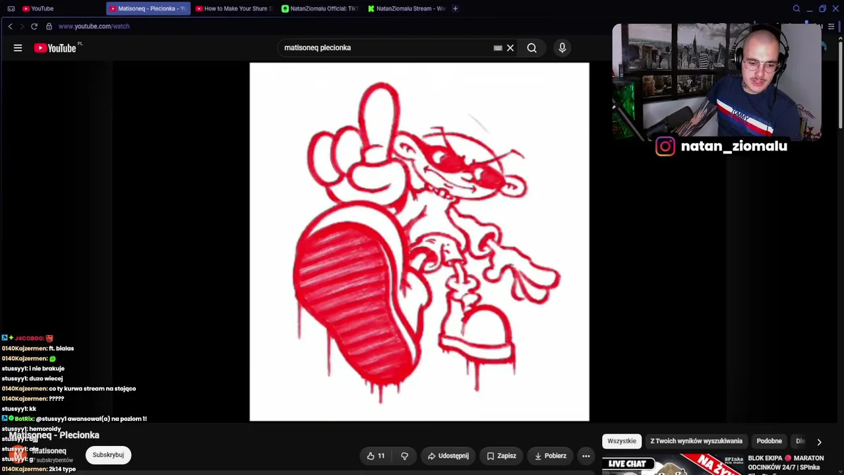The image size is (844, 475).
Task: Open the browser workspaces icon before tabs
Action: 11,9
